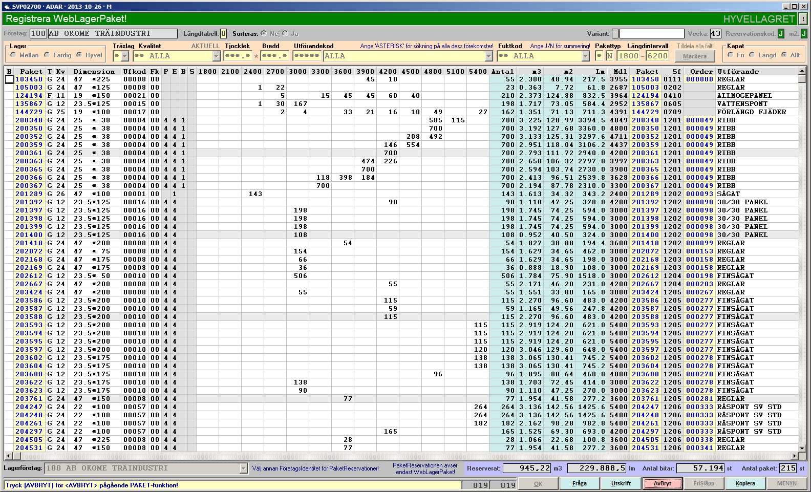Click the FriSläpp button

click(704, 483)
